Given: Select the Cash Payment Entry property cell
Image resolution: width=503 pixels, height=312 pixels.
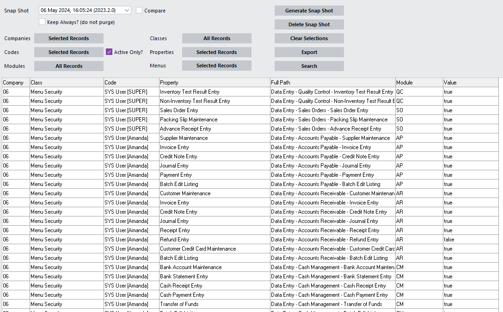Looking at the screenshot, I should pos(215,295).
